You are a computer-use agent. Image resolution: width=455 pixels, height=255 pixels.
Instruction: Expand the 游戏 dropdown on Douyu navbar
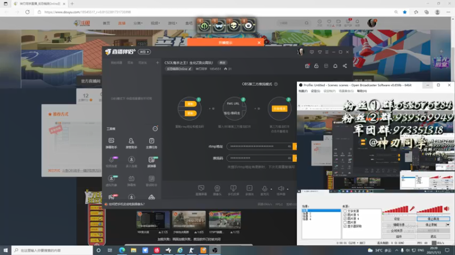pyautogui.click(x=172, y=23)
